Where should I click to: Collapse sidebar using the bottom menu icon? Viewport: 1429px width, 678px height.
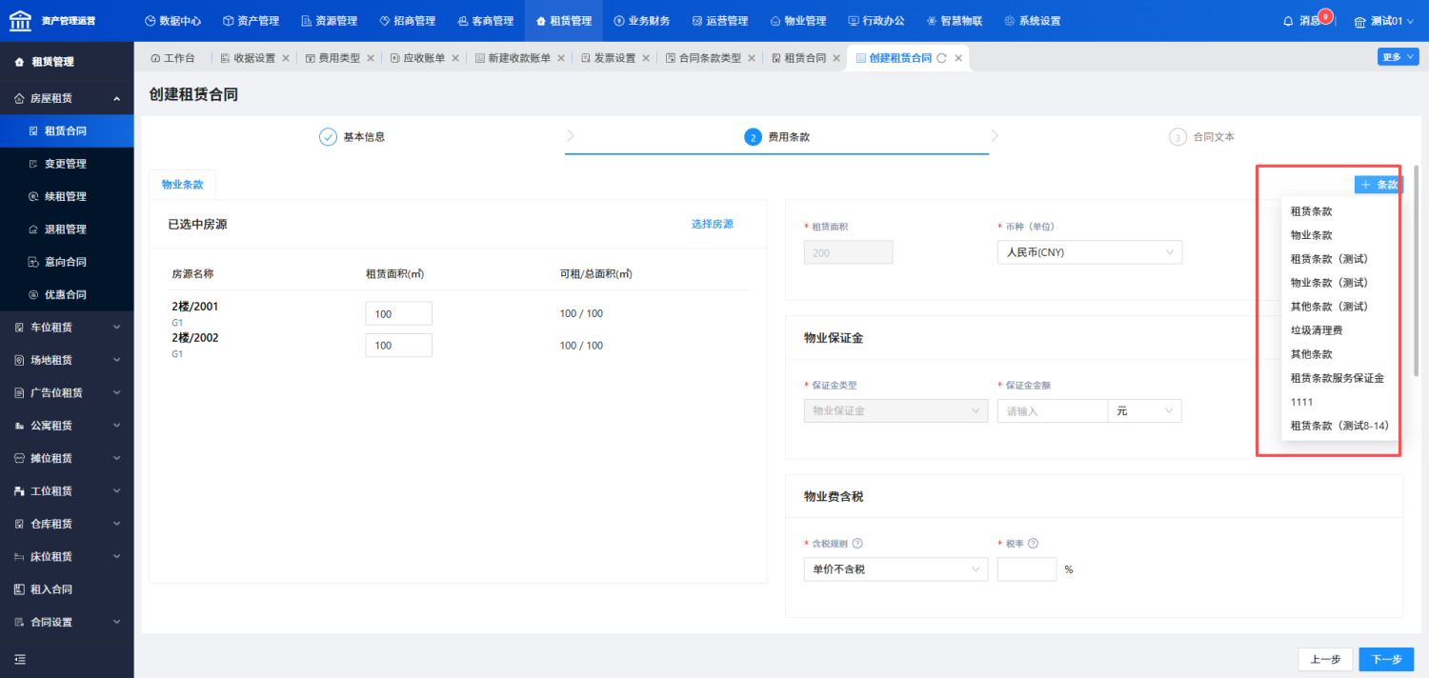[x=20, y=659]
